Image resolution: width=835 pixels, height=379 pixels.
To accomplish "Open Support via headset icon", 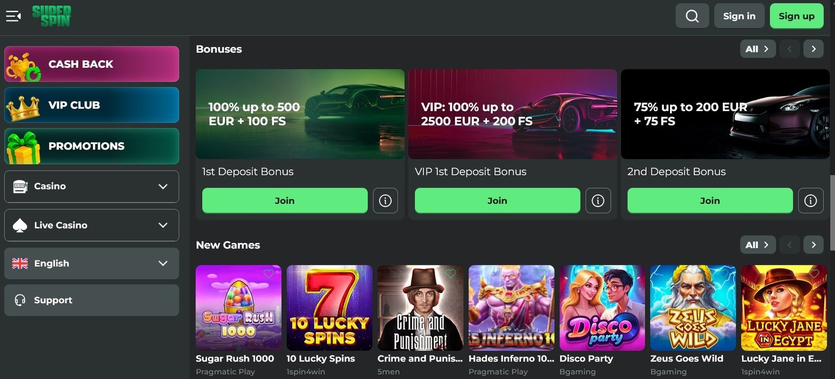I will click(20, 300).
